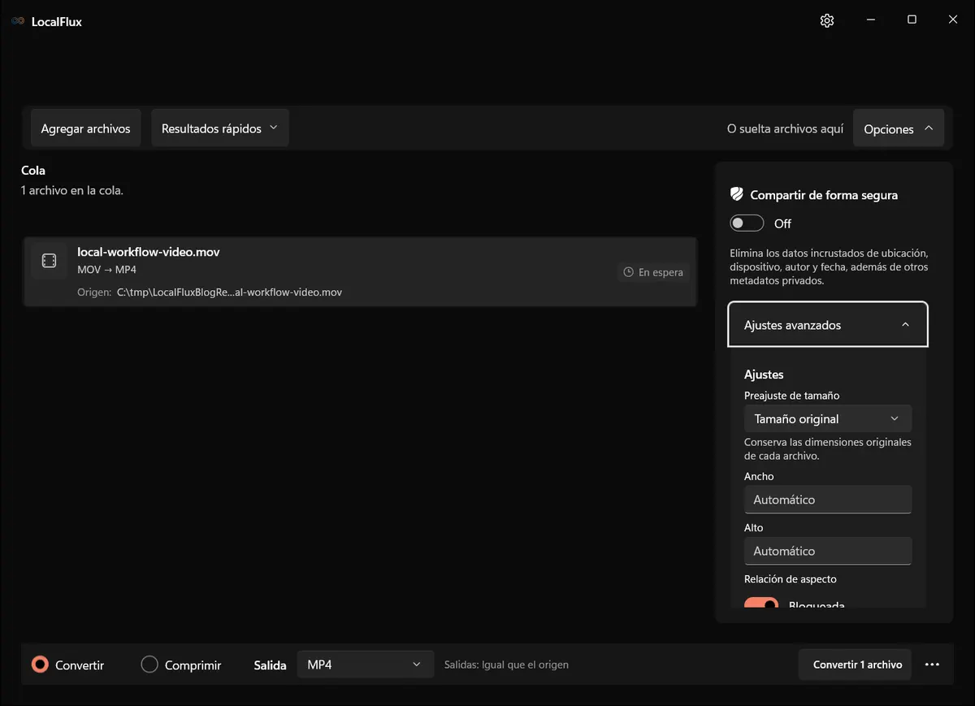This screenshot has width=975, height=706.
Task: Click the Alto input field
Action: pyautogui.click(x=828, y=551)
